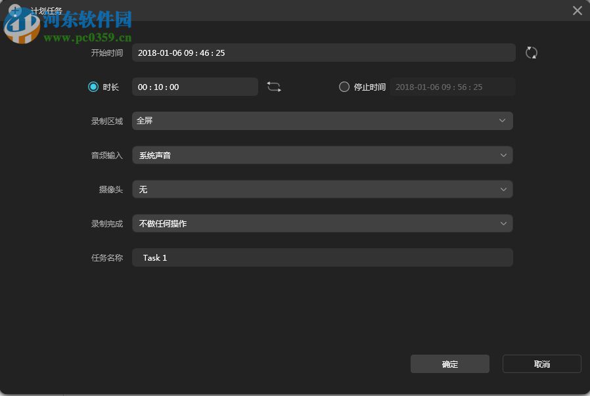This screenshot has width=590, height=396.
Task: Close the scheduled task dialog
Action: tap(577, 11)
